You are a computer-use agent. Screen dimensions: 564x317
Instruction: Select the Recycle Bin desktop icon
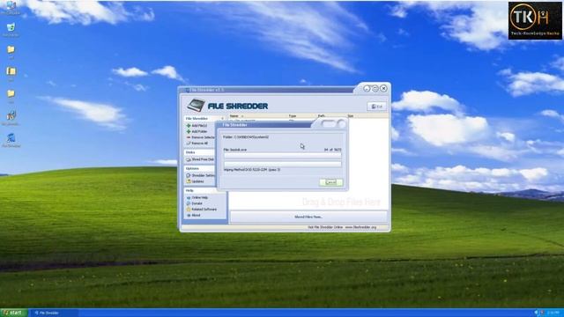pos(11,30)
